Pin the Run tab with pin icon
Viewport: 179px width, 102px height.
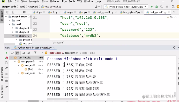(x=6, y=87)
